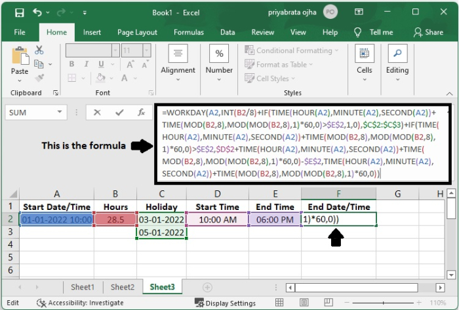This screenshot has height=310, width=459.
Task: Click the Ribbon Display Options icon
Action: pyautogui.click(x=359, y=12)
